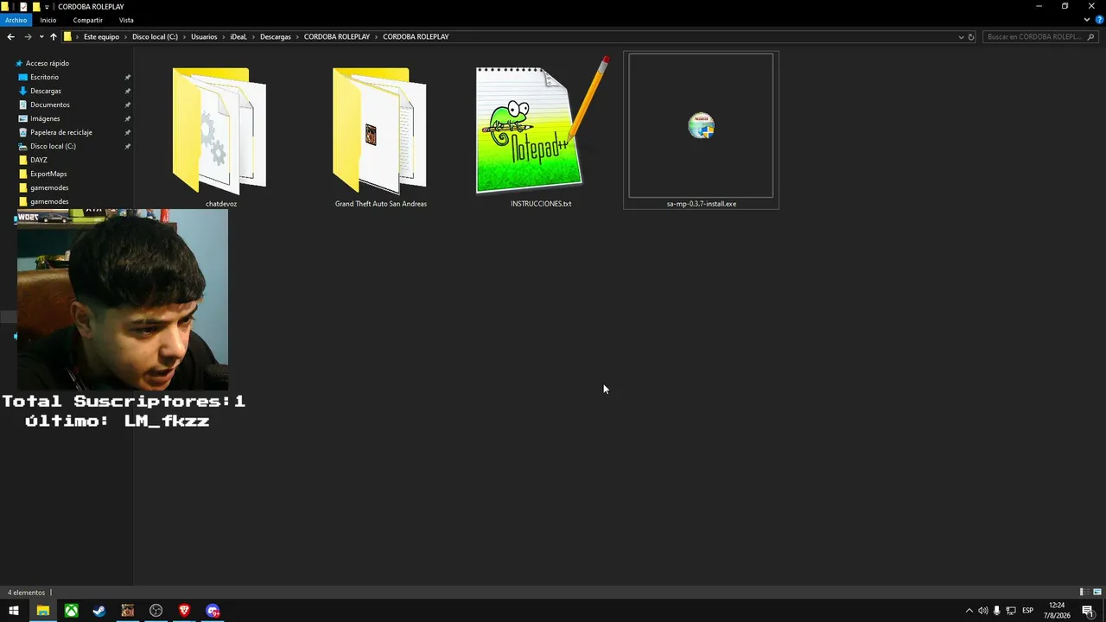Screen dimensions: 1106x622
Task: Click Descargas in the address path
Action: click(276, 37)
